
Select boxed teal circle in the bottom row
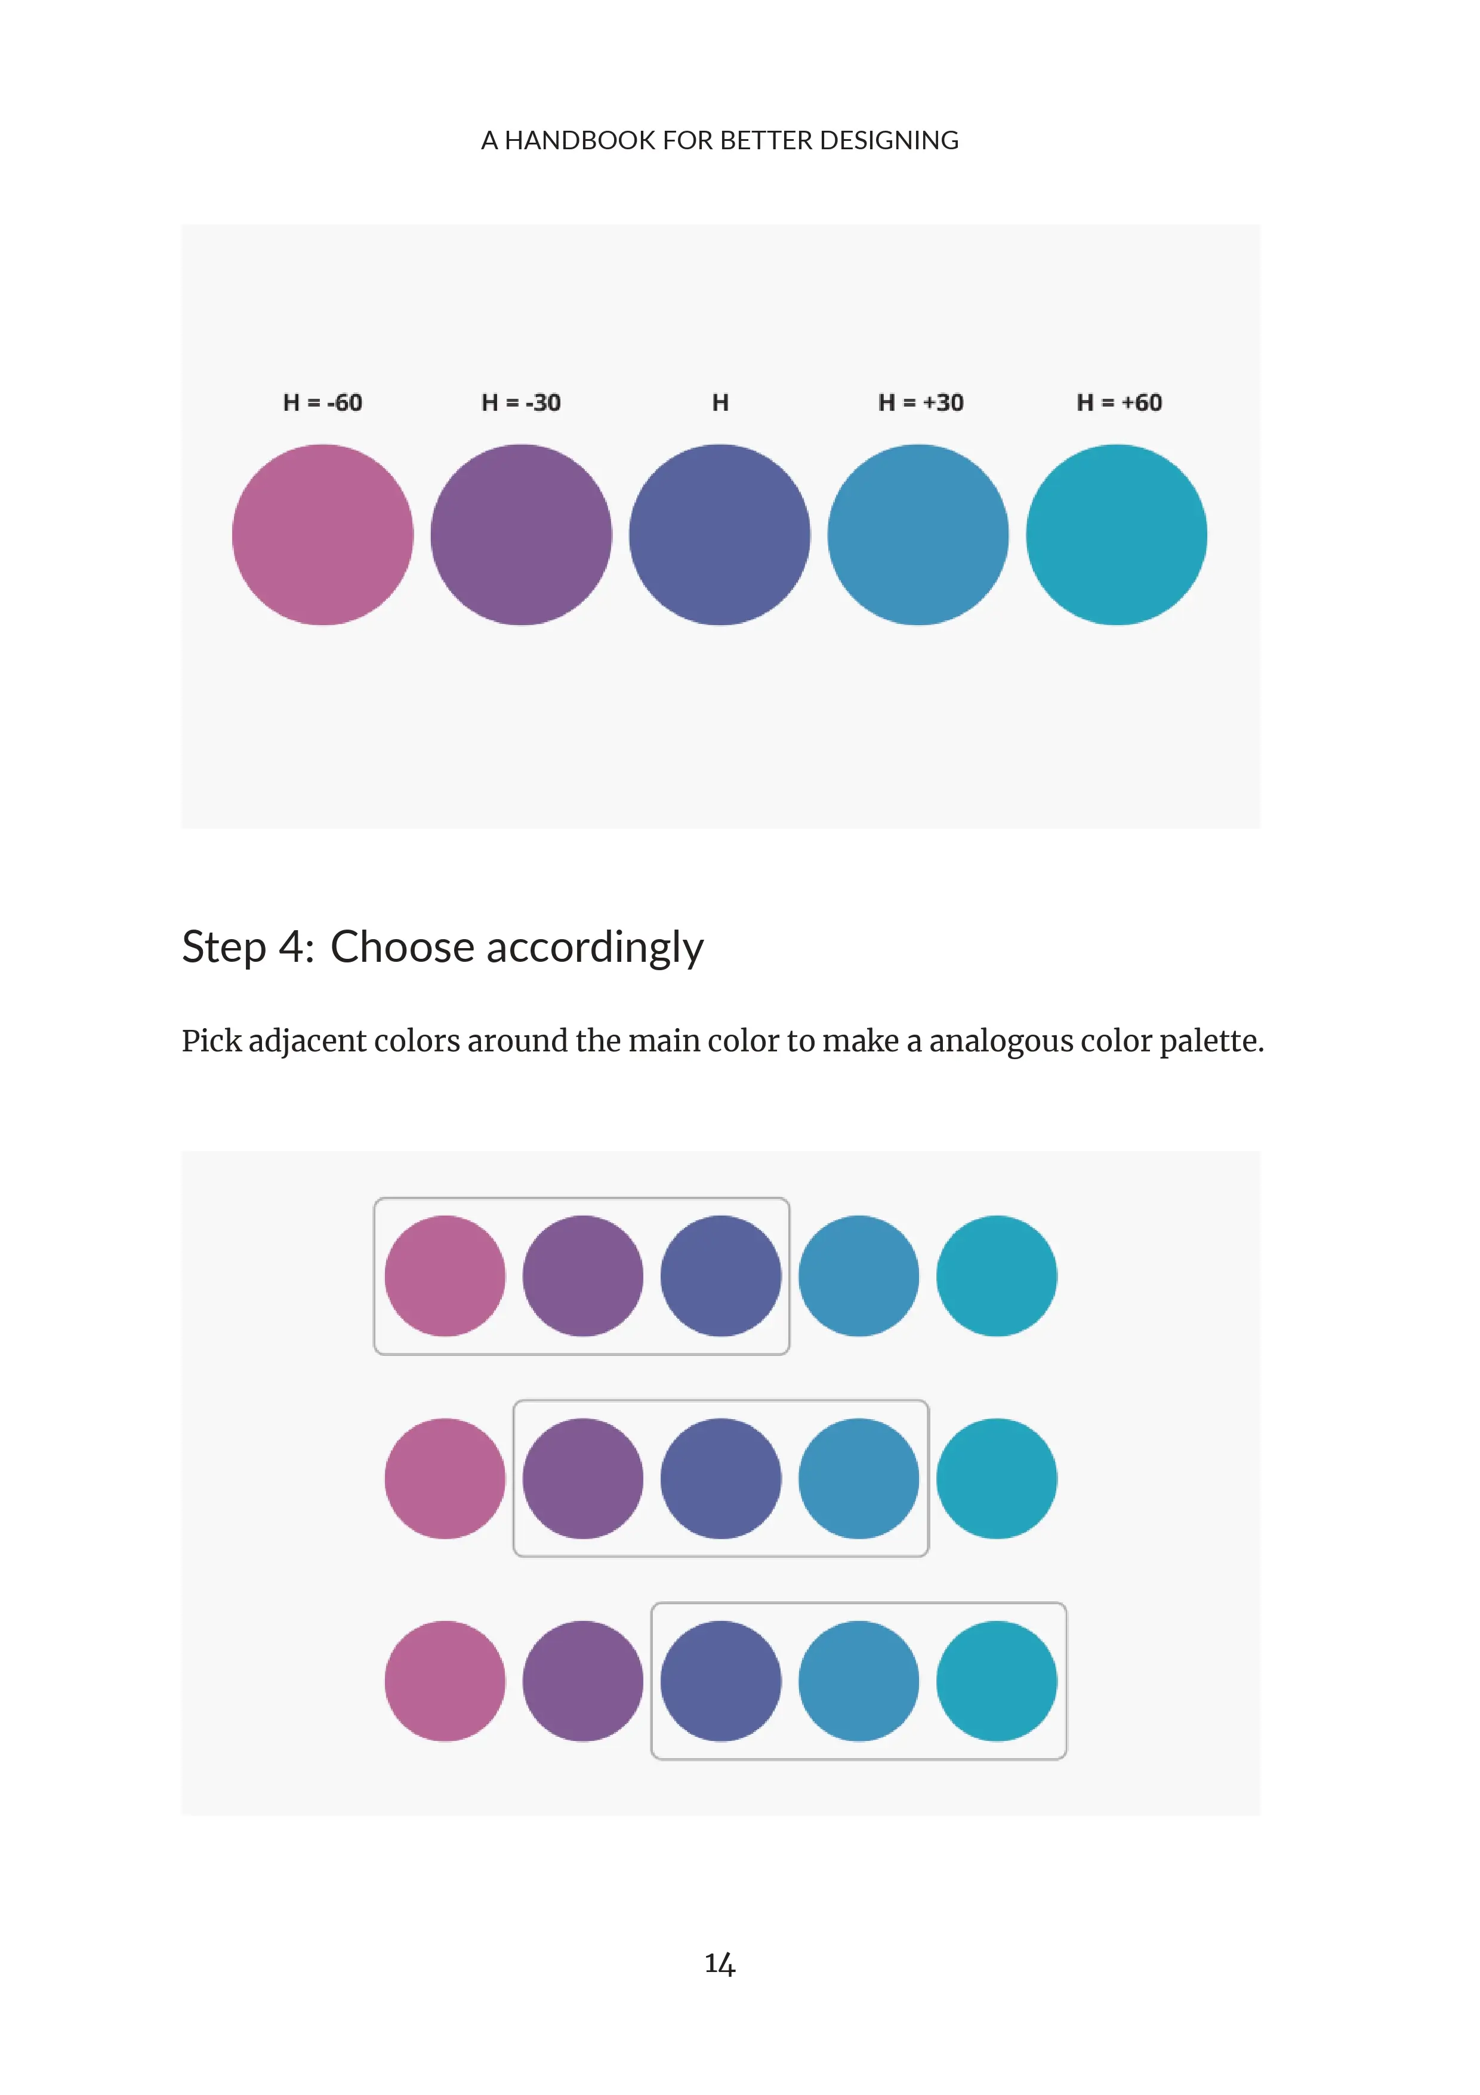point(997,1681)
